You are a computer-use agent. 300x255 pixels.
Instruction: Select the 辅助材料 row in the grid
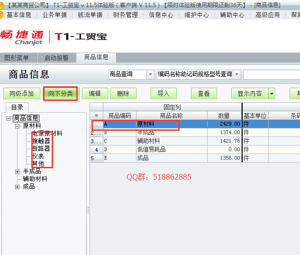(x=165, y=141)
